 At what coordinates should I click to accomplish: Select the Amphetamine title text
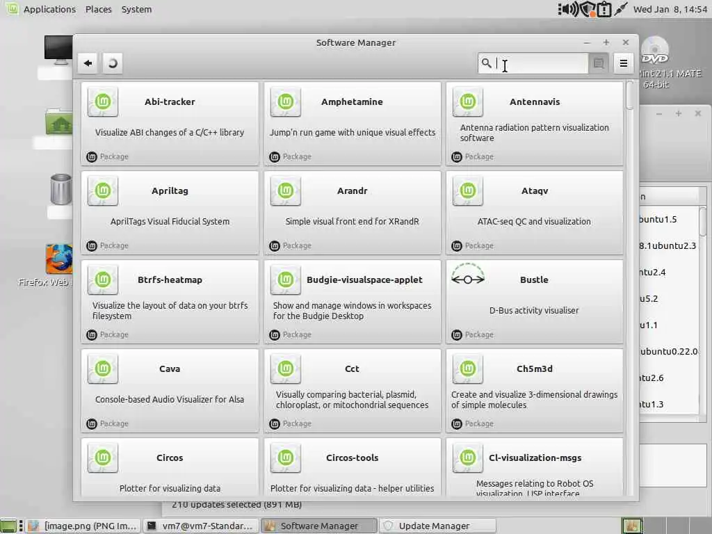[352, 102]
